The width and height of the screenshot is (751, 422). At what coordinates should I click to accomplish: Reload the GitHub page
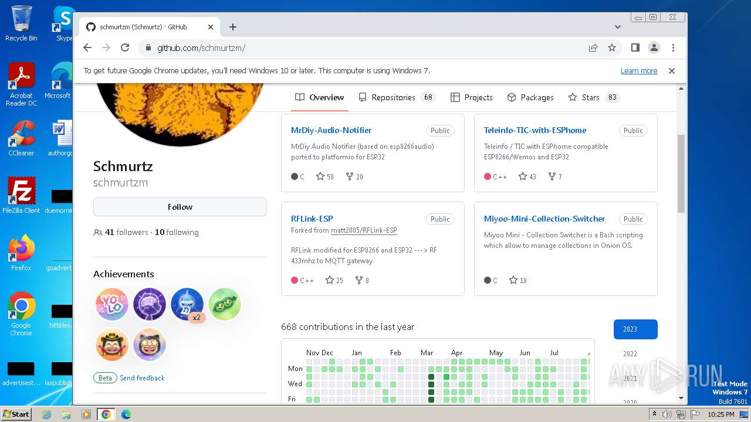pyautogui.click(x=125, y=47)
